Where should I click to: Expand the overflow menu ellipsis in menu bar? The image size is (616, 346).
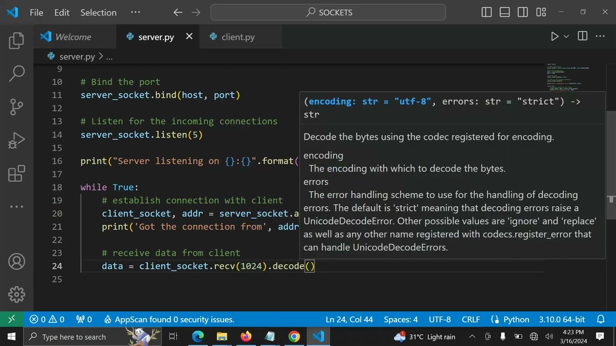pyautogui.click(x=135, y=12)
